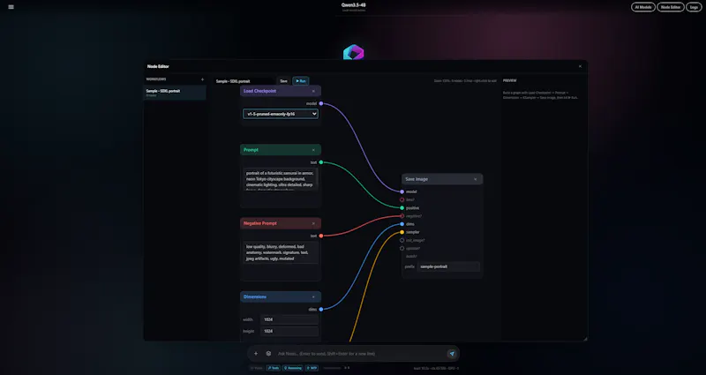
Task: Toggle the Reasoning chip
Action: pyautogui.click(x=293, y=368)
